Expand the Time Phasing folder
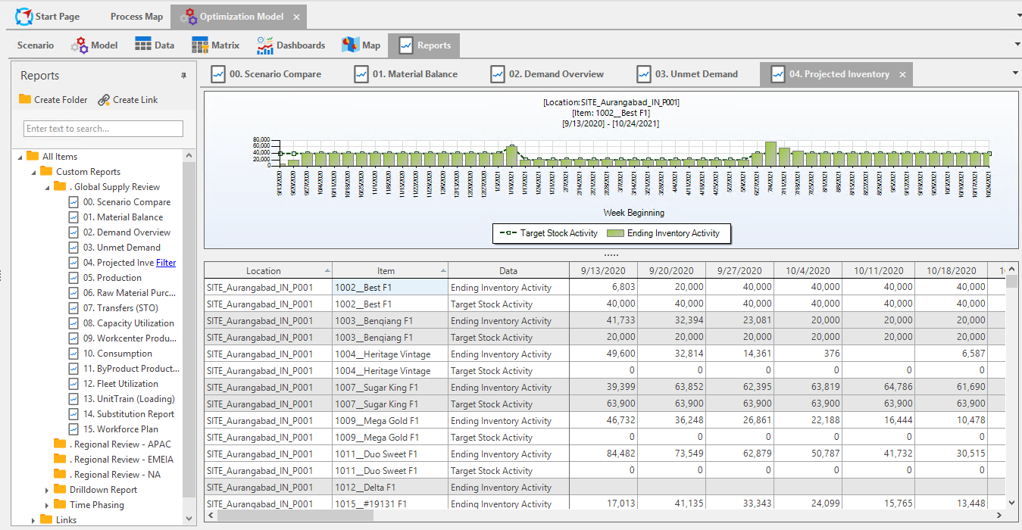This screenshot has height=530, width=1022. (x=48, y=505)
